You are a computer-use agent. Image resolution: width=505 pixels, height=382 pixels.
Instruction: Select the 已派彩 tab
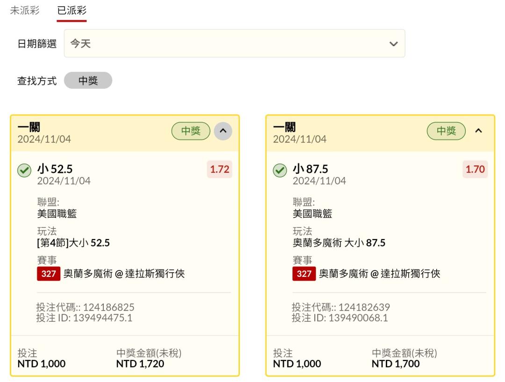[x=72, y=11]
